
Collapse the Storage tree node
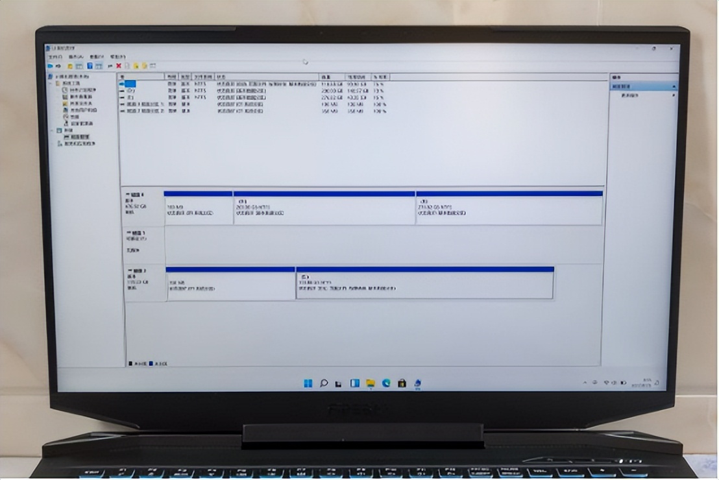click(53, 130)
